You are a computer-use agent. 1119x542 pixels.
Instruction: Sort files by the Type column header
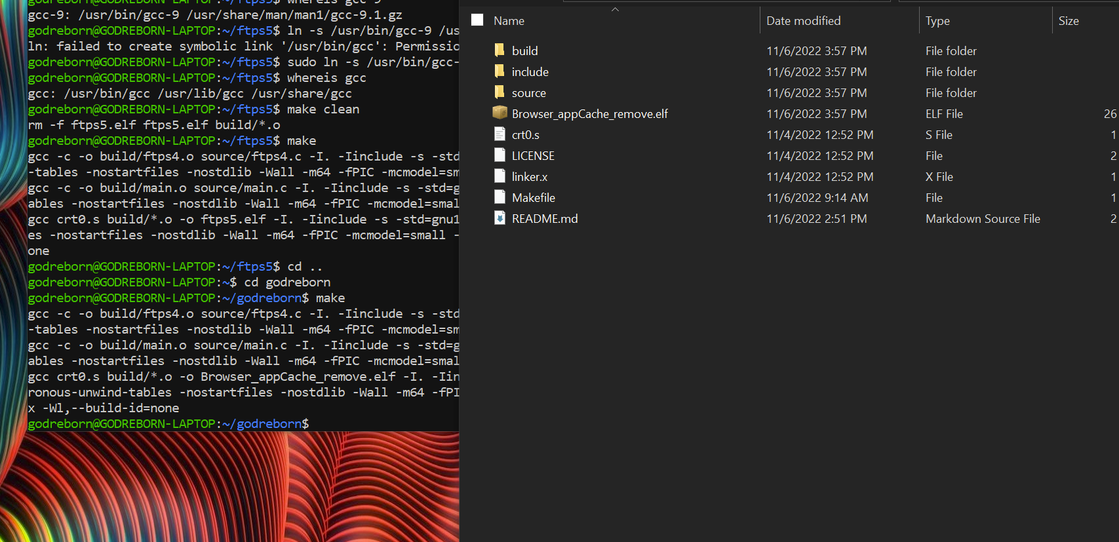coord(937,21)
